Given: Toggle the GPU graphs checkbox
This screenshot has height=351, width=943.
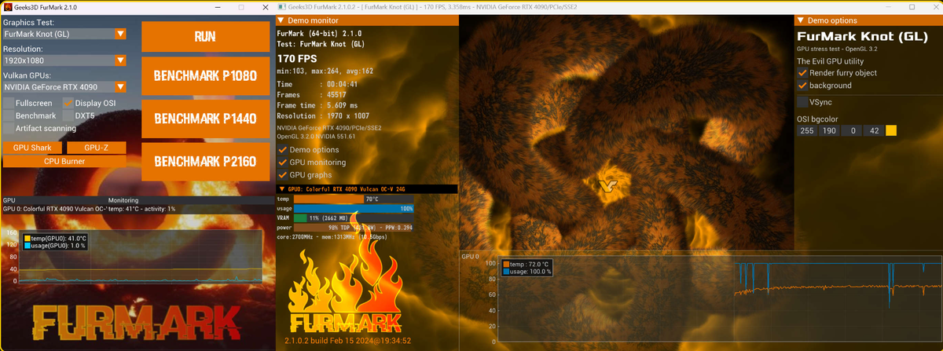Looking at the screenshot, I should pos(282,175).
